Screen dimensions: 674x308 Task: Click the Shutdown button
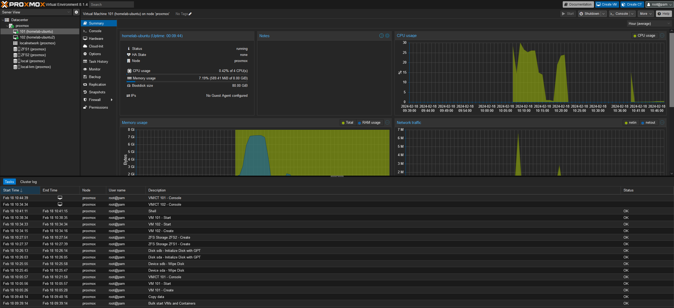589,14
